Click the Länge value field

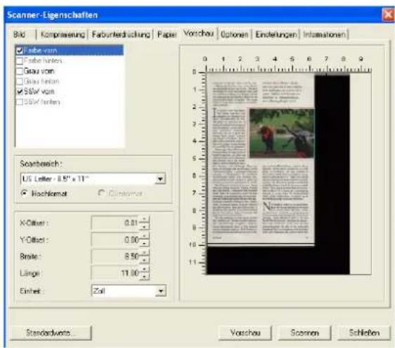point(115,273)
